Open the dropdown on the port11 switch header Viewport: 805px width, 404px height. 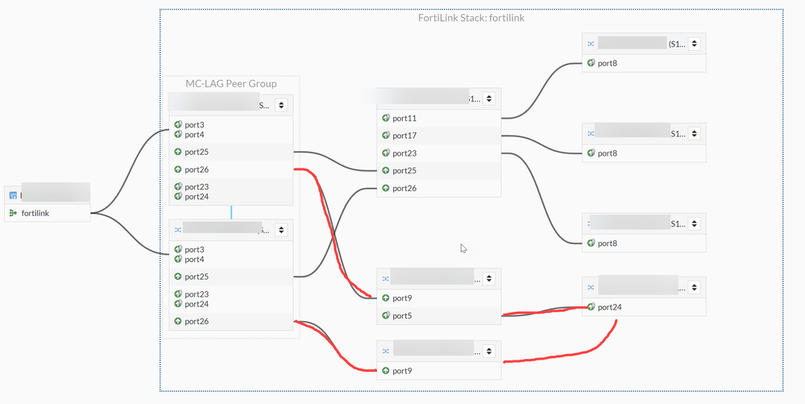(x=486, y=98)
